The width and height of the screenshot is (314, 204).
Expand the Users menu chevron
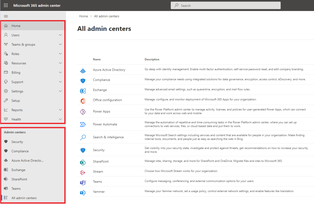(x=60, y=35)
